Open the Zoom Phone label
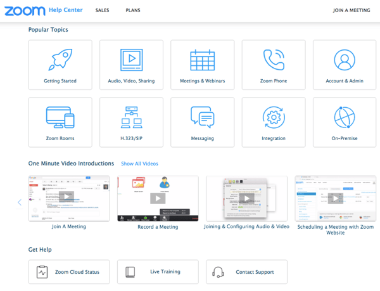This screenshot has width=380, height=291. coord(274,81)
